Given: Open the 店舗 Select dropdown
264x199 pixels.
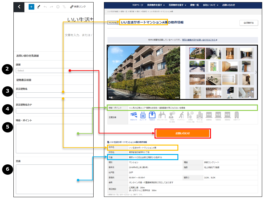Looking at the screenshot, I should click(54, 71).
